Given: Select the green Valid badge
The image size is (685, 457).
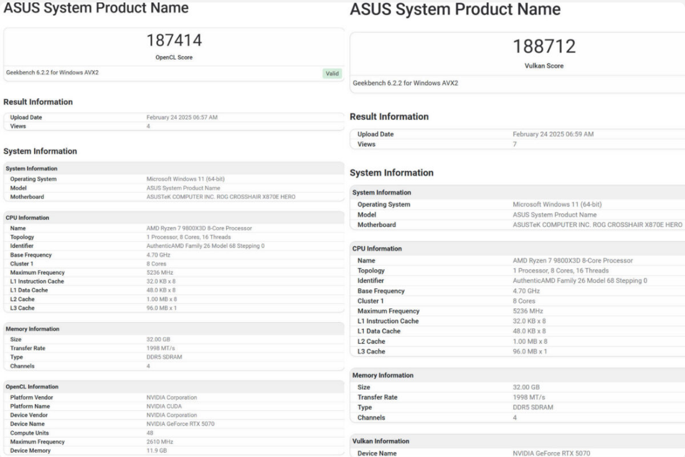Looking at the screenshot, I should 332,73.
